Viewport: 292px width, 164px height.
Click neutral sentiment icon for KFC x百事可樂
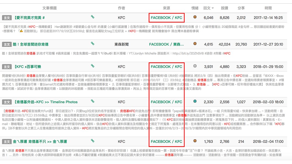(x=195, y=66)
